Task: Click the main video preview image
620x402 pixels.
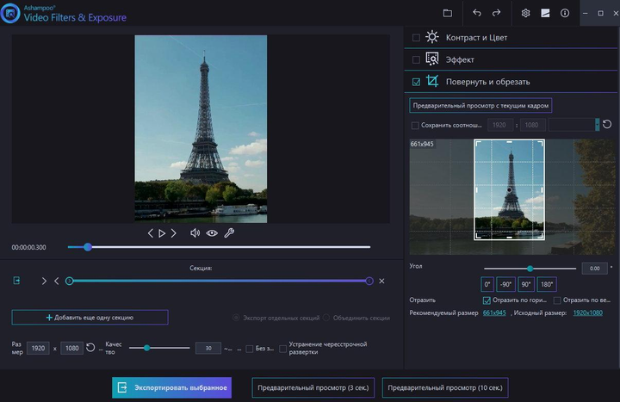Action: click(201, 129)
